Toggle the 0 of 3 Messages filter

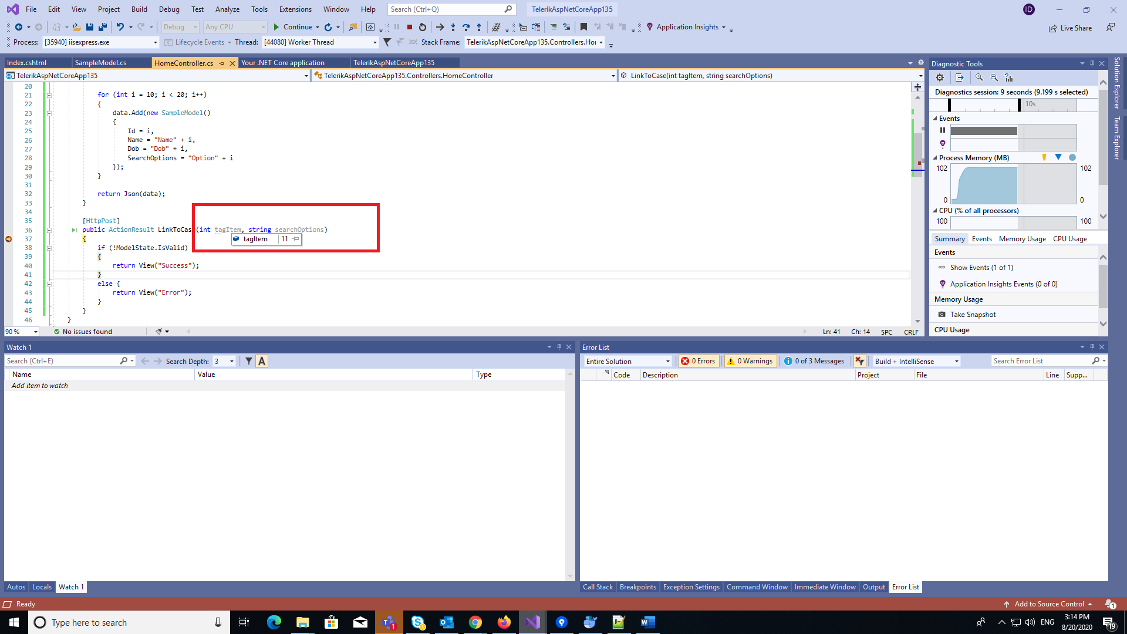pos(814,361)
